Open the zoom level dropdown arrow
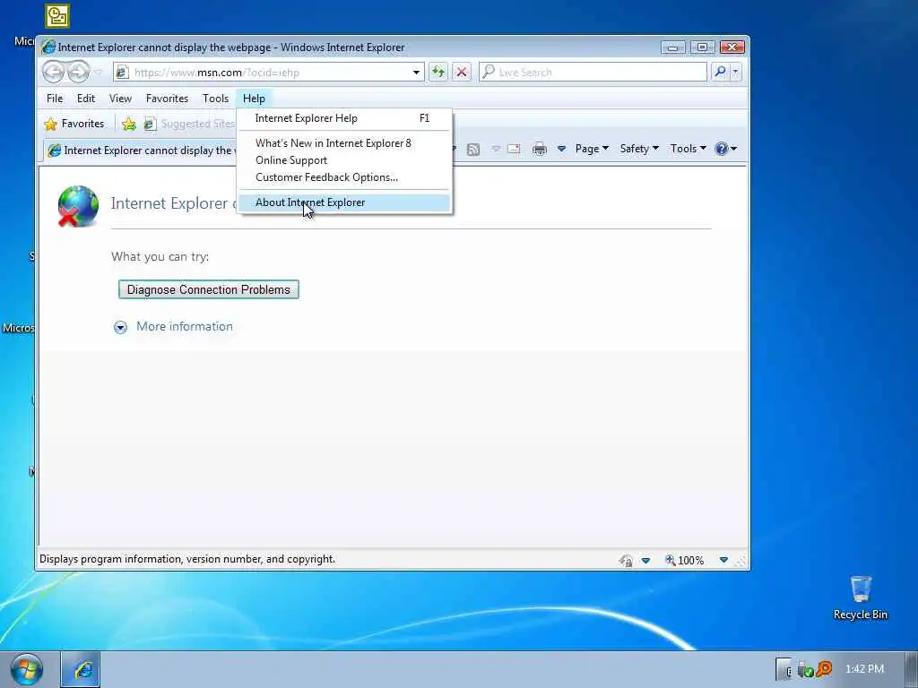 (723, 560)
